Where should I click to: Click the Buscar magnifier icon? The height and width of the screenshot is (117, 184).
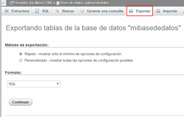coord(57,11)
